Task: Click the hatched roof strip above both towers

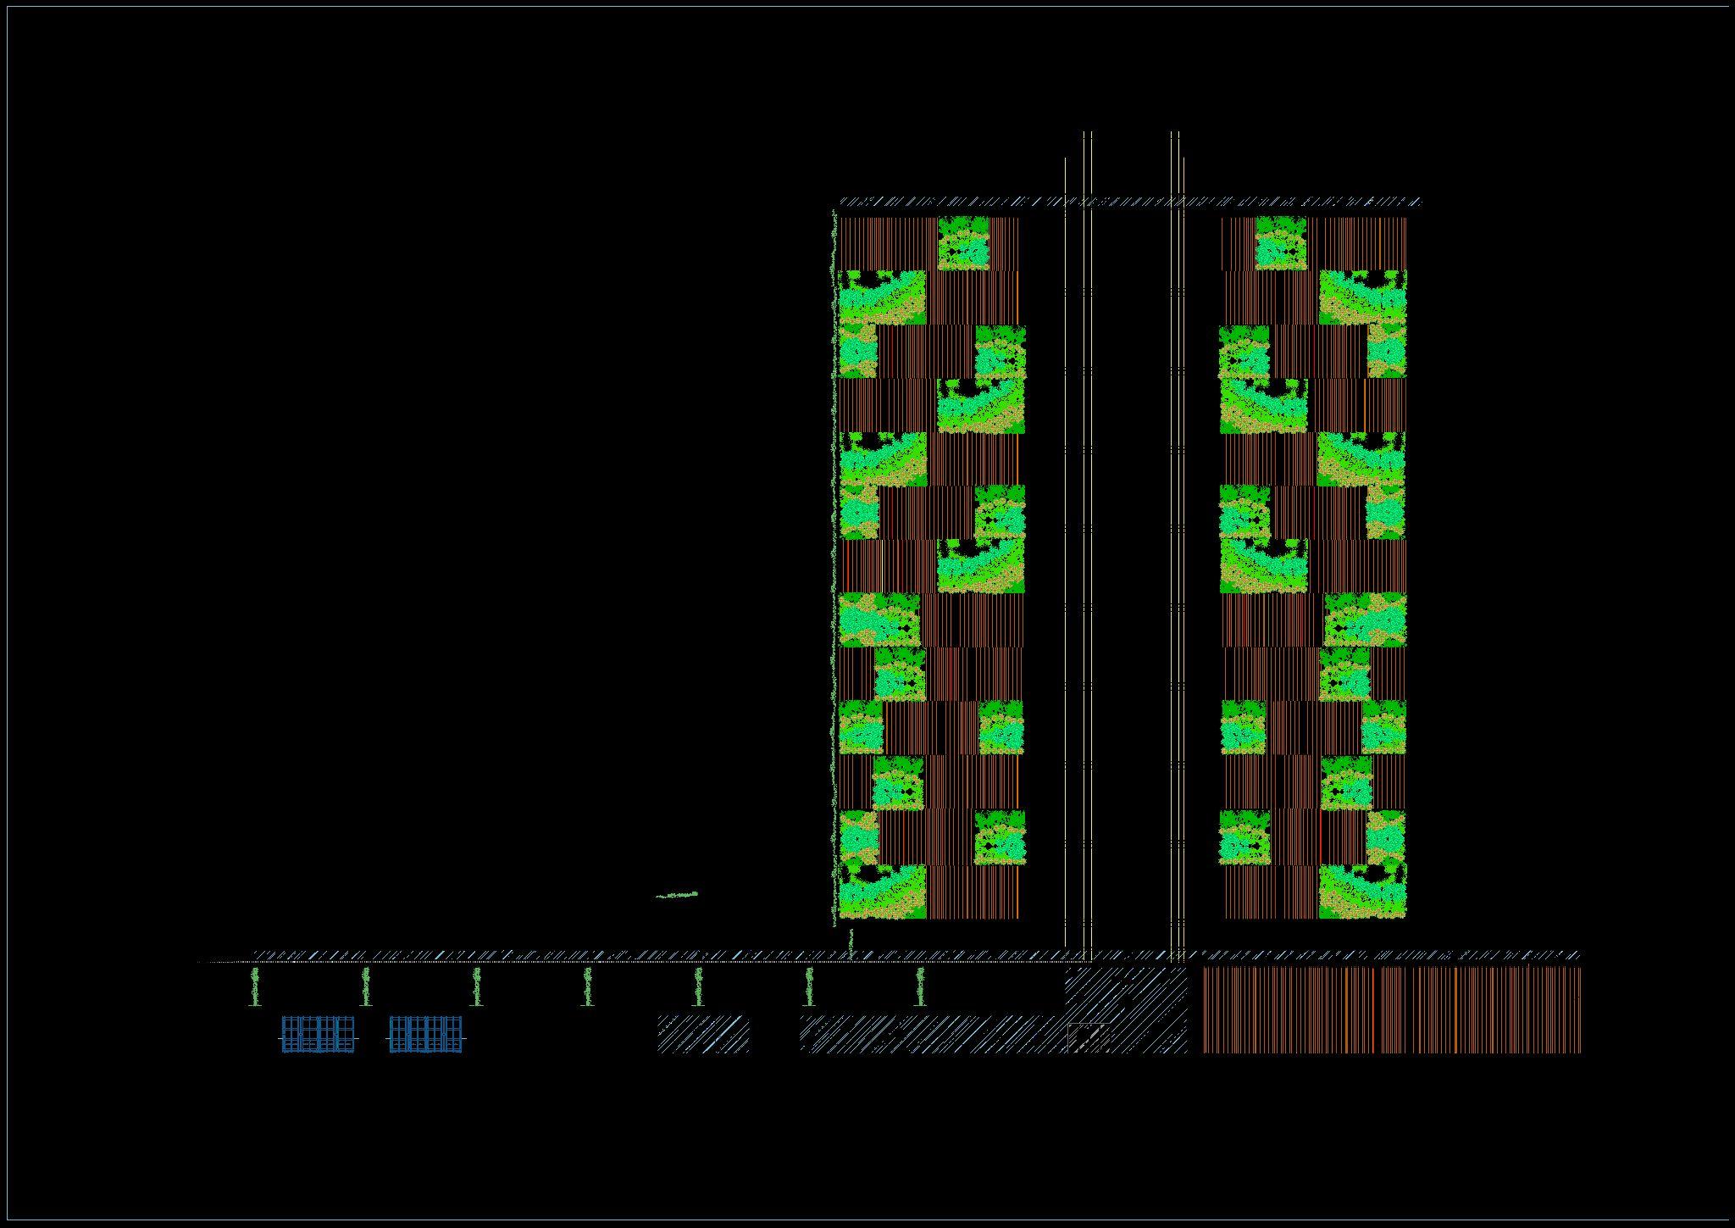Action: coord(1130,203)
